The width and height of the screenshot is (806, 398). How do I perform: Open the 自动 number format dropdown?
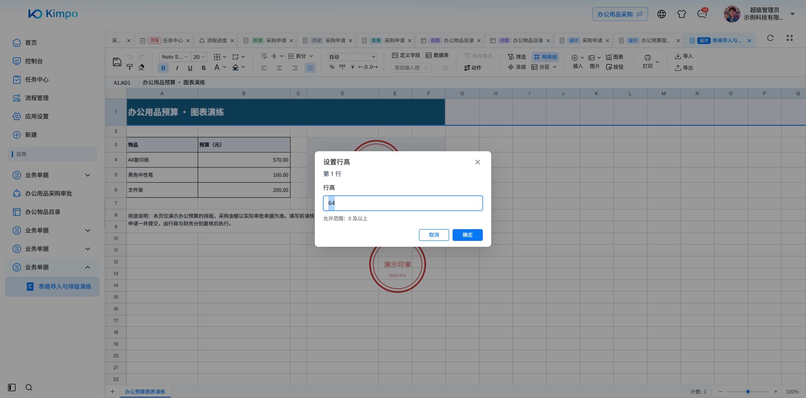[x=352, y=57]
